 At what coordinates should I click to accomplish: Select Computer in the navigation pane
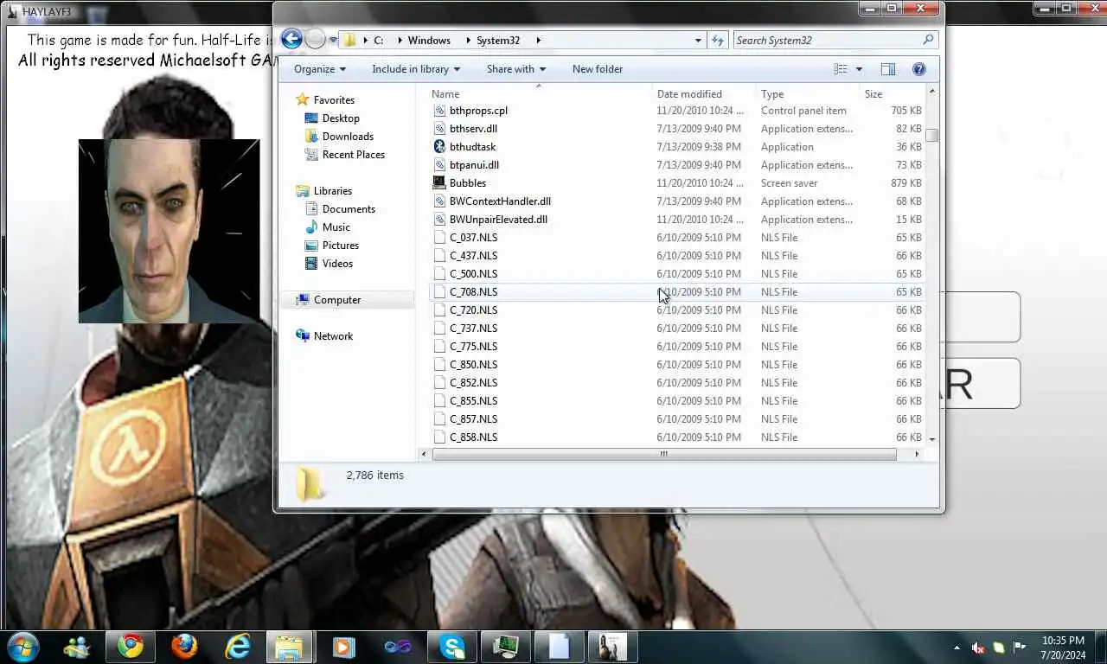point(337,300)
